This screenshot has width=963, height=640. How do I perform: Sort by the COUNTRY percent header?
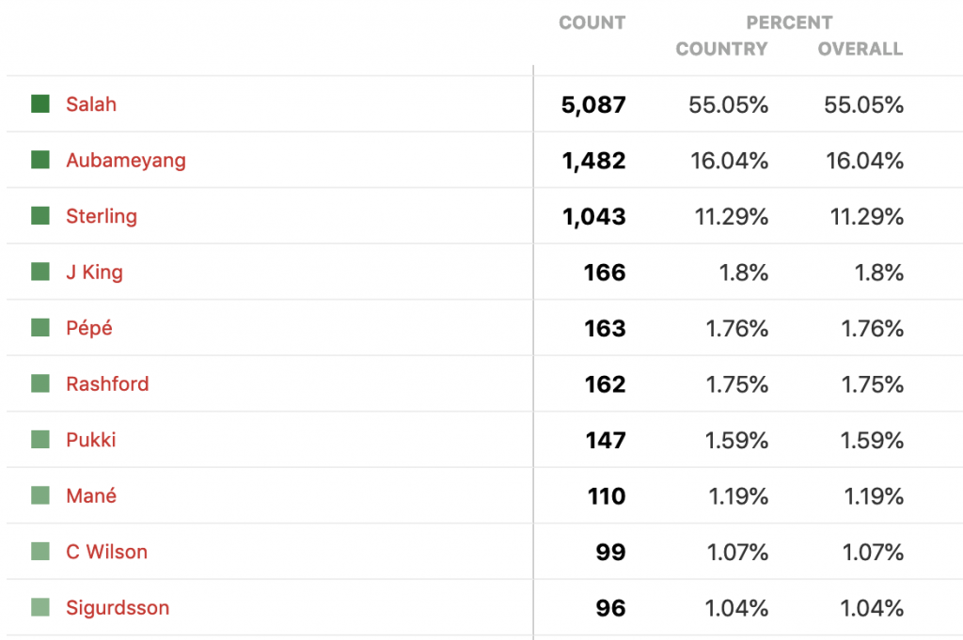(x=721, y=49)
